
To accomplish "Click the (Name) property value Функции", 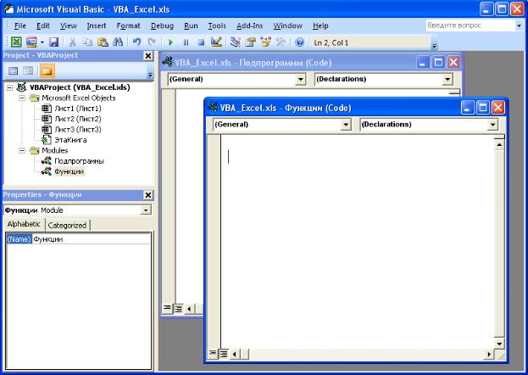I will click(92, 239).
